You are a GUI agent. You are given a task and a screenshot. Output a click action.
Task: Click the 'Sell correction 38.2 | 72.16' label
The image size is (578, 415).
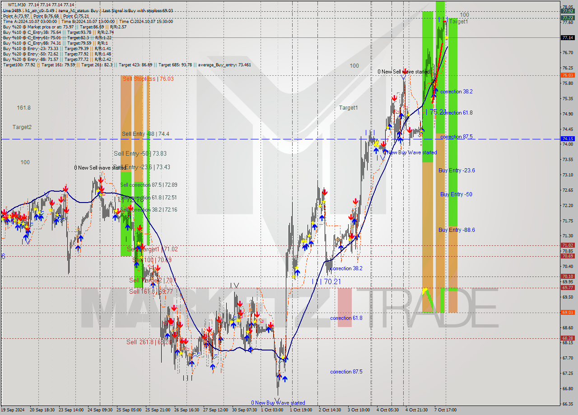(149, 210)
